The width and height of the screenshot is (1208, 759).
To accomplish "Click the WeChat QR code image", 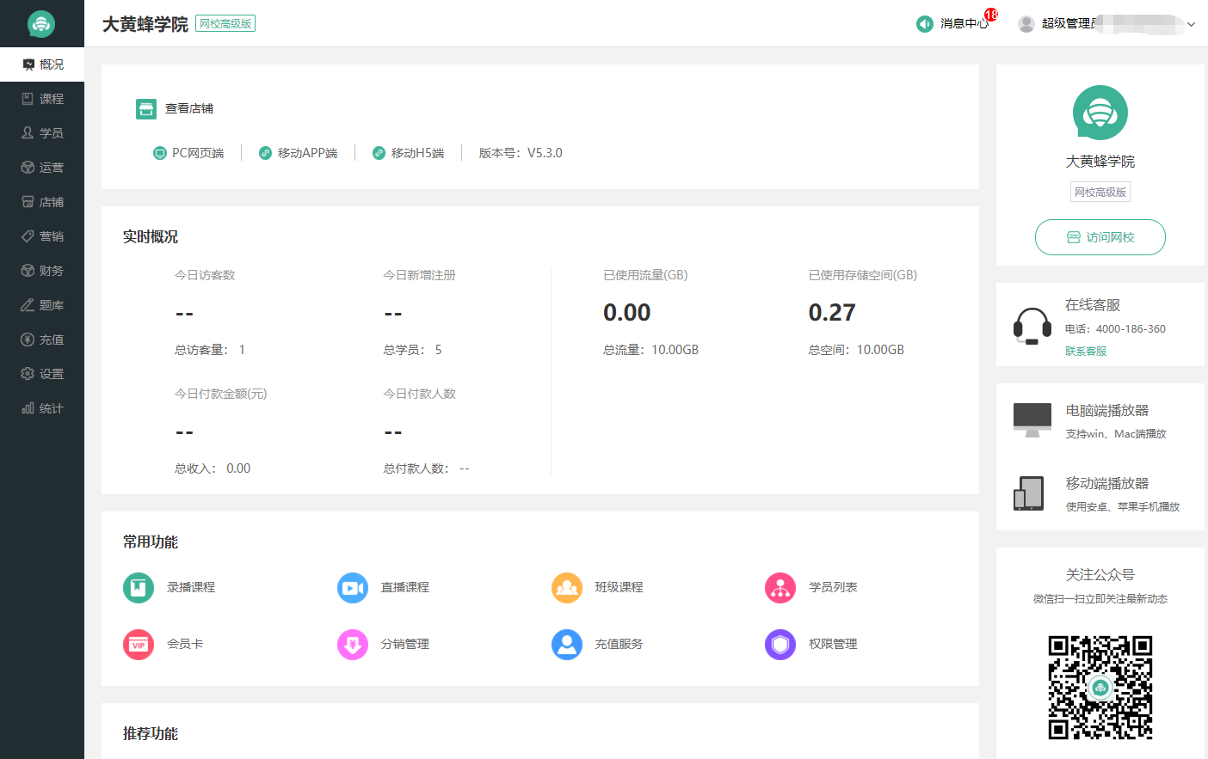I will [x=1100, y=688].
